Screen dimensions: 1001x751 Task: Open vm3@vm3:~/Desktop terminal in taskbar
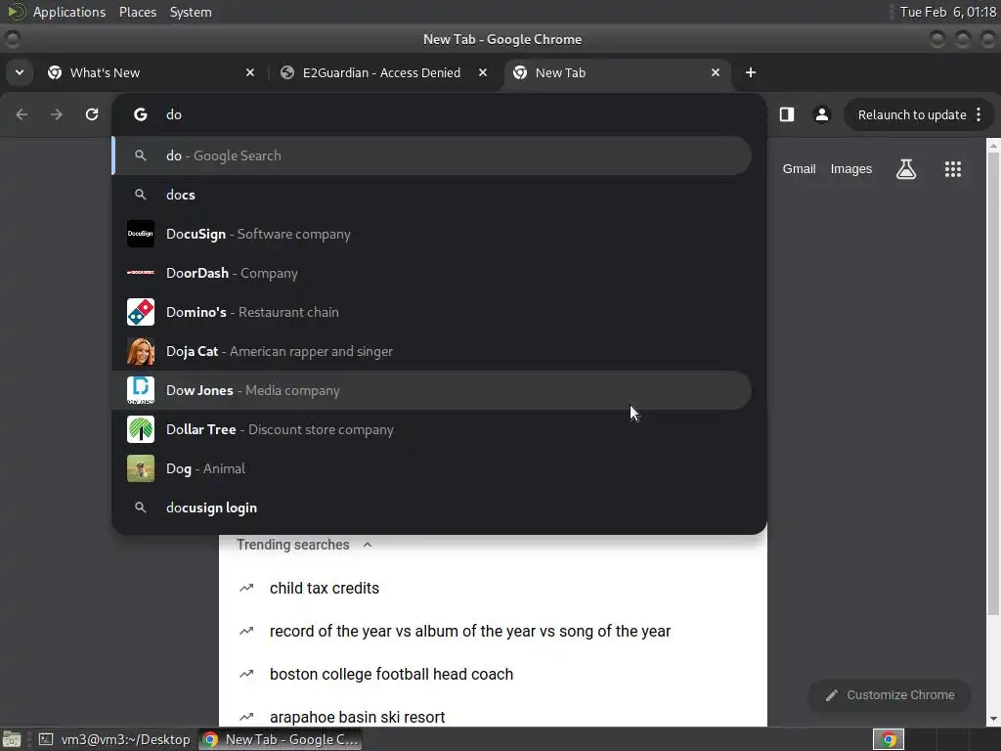pos(115,739)
